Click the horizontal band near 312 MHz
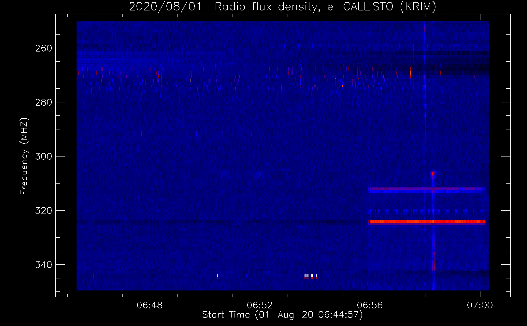527x326 pixels. (x=427, y=190)
